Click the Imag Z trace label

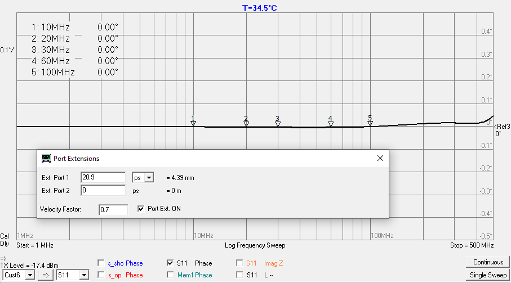[273, 263]
